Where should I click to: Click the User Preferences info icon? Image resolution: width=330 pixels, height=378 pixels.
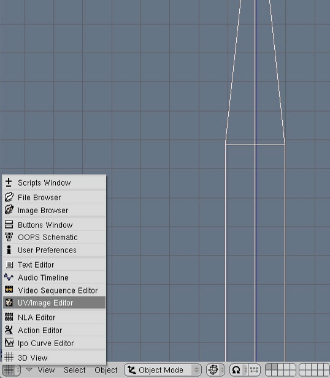tap(9, 250)
